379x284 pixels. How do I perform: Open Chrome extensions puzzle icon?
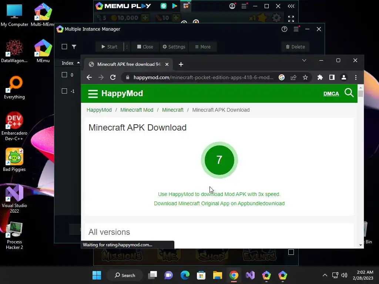click(320, 77)
